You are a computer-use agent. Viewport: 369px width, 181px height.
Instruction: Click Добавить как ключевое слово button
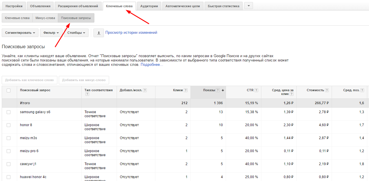[x=30, y=80]
